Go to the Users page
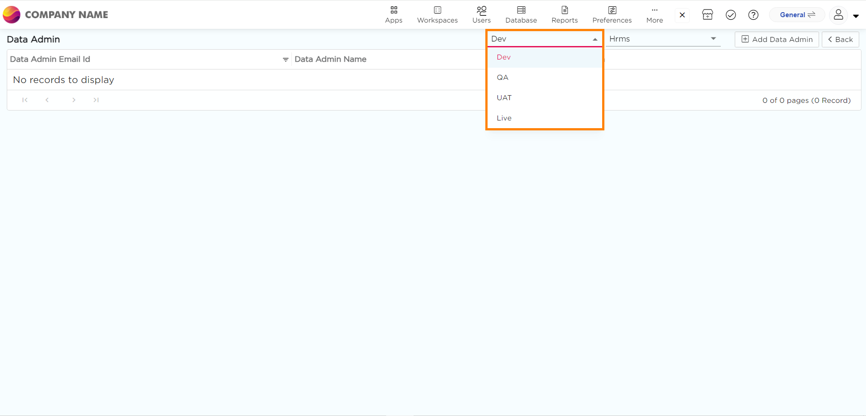866x416 pixels. (x=481, y=14)
